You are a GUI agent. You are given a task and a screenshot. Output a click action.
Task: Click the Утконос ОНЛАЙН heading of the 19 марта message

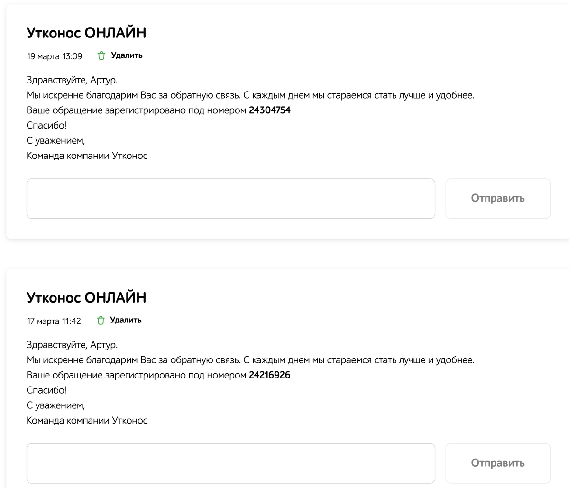86,33
